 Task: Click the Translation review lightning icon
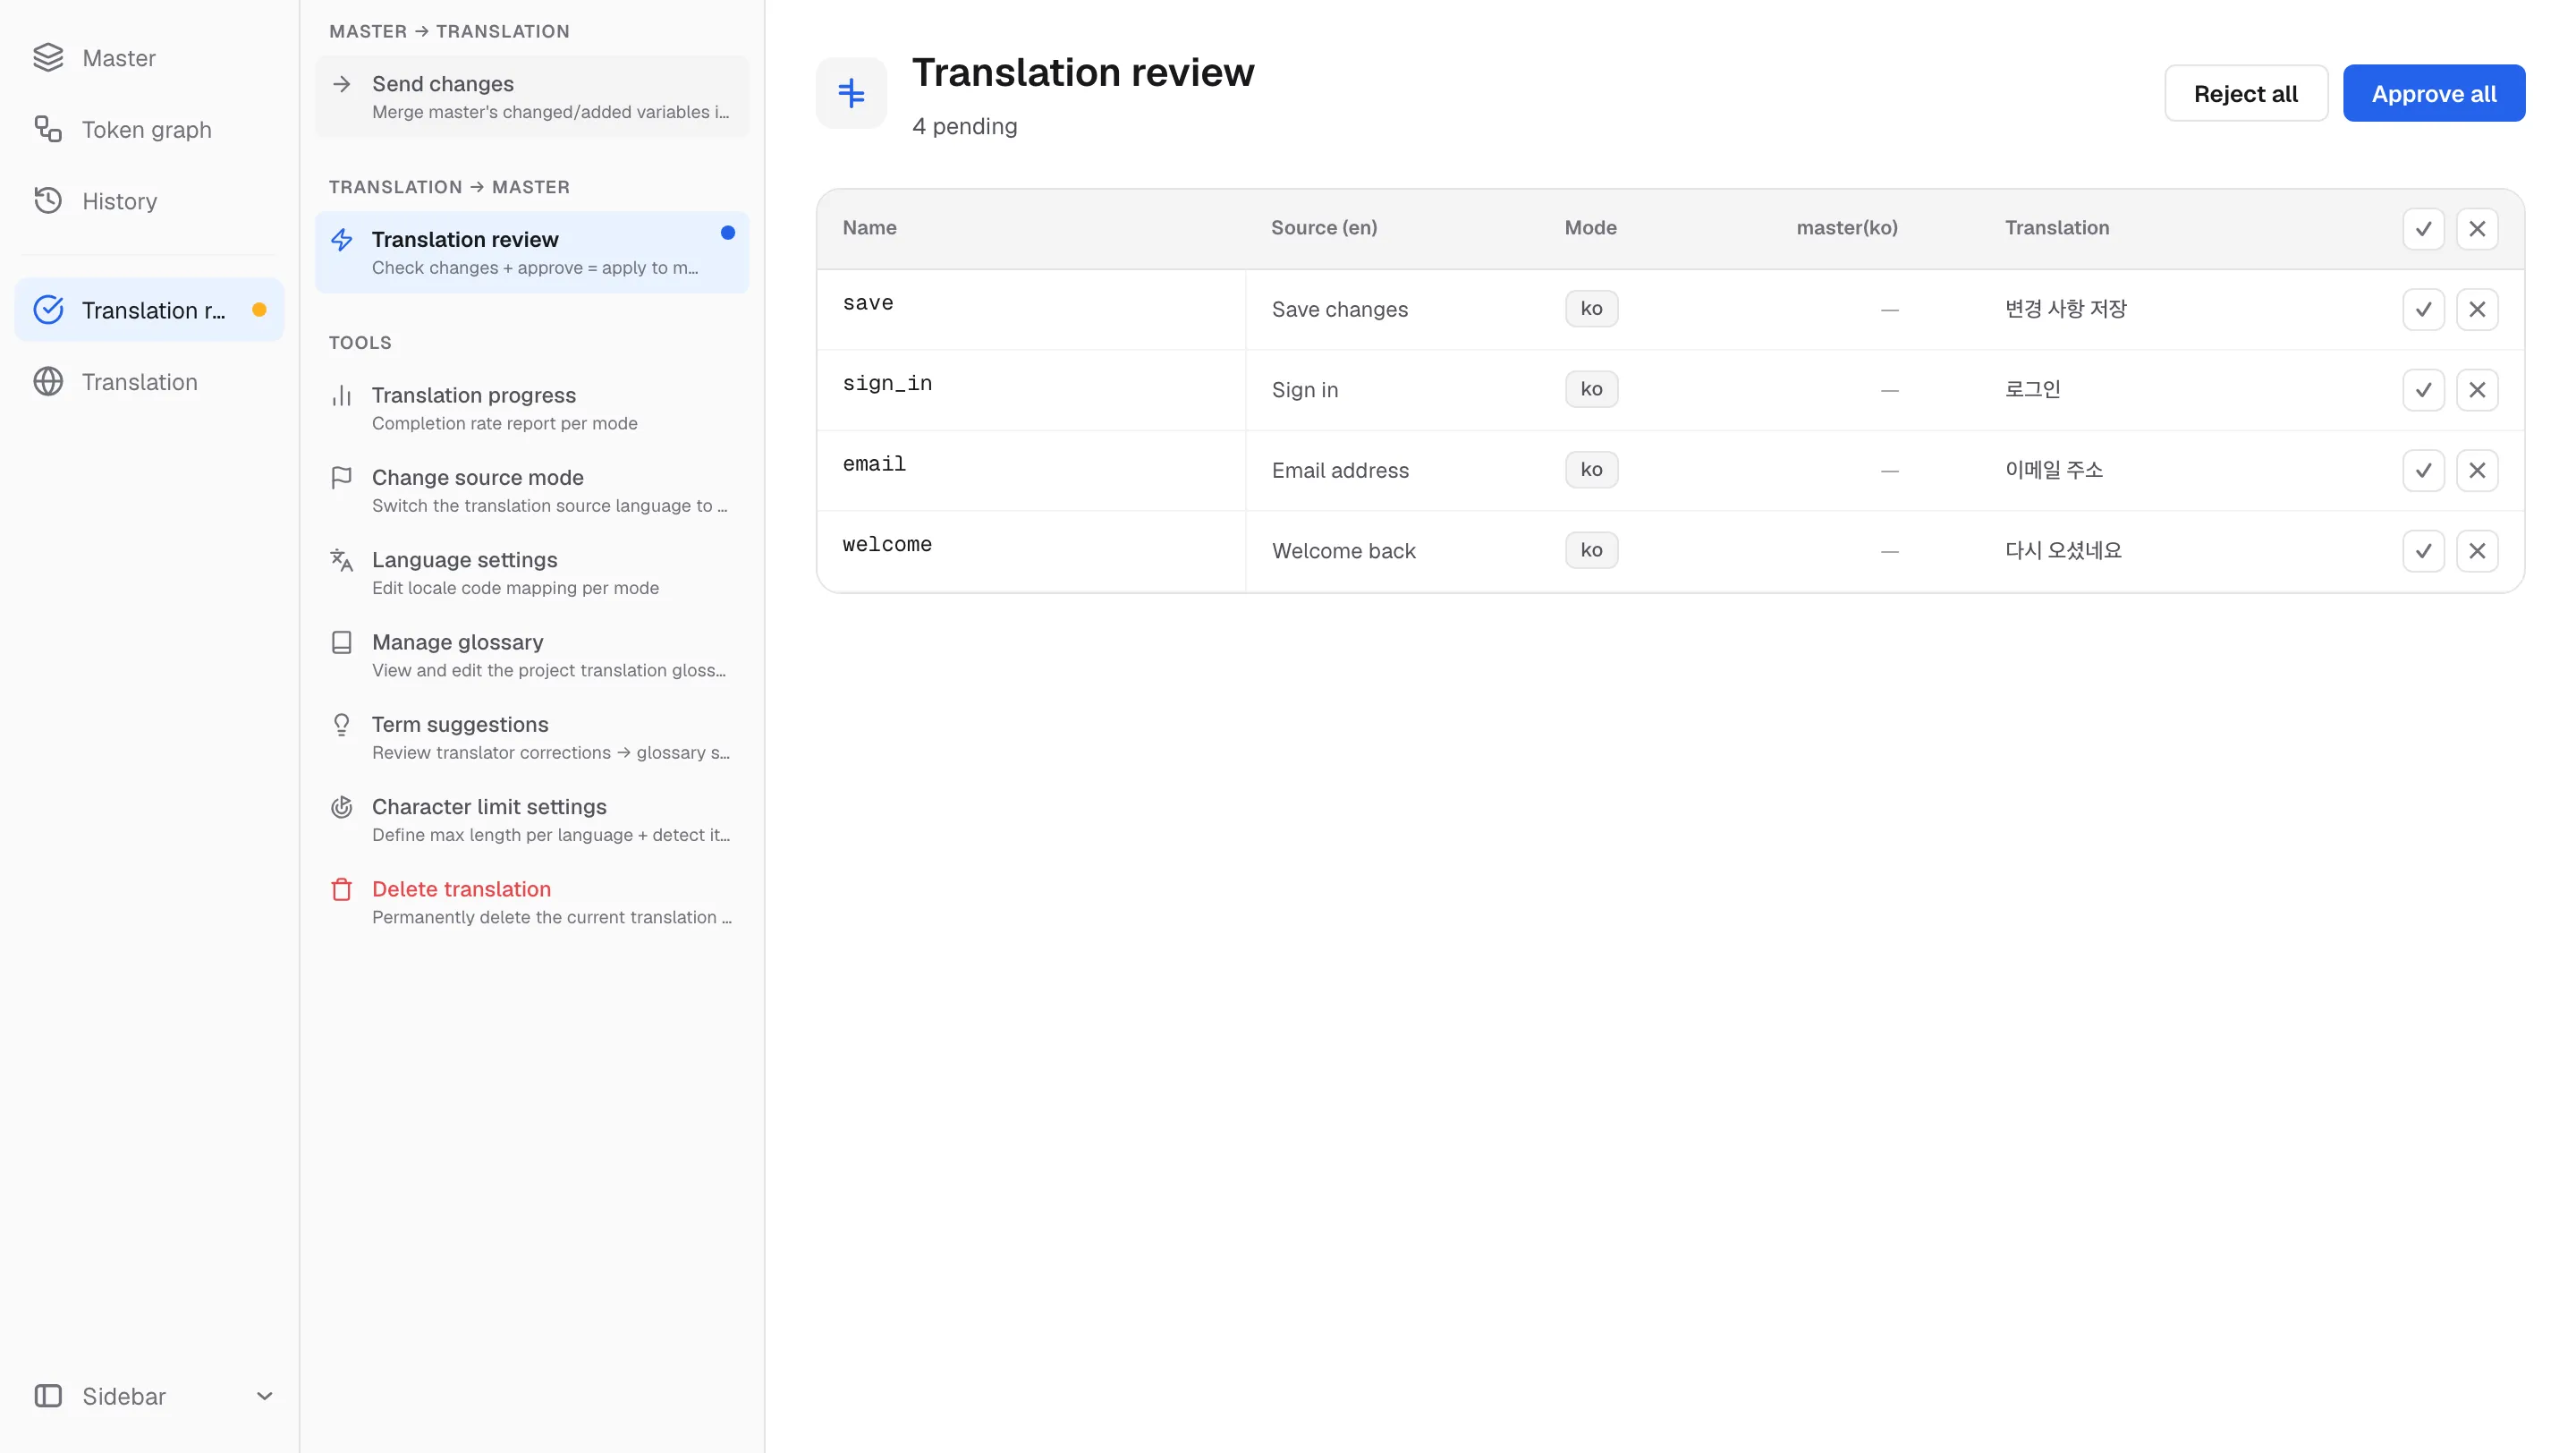(x=342, y=240)
